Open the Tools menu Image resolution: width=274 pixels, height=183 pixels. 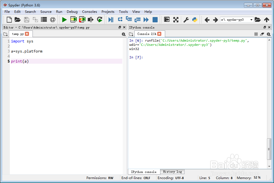coord(123,12)
